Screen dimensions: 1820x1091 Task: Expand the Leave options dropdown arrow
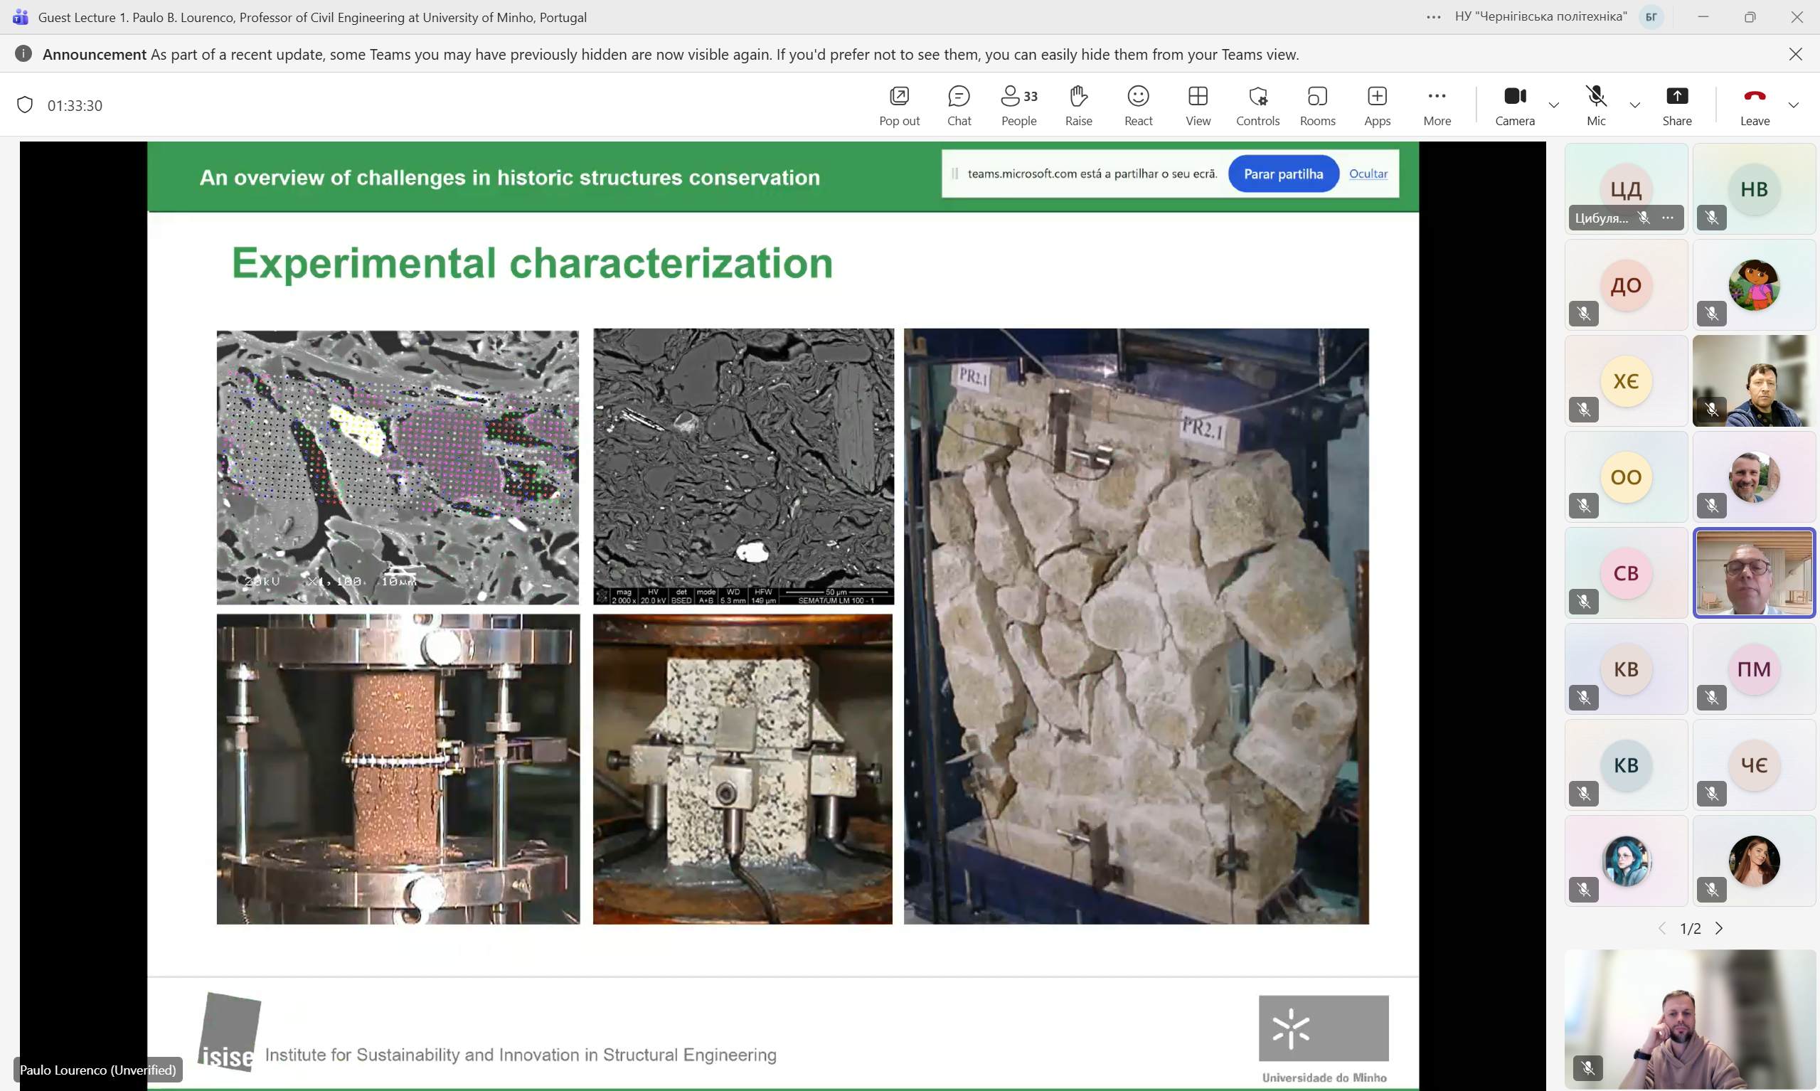(1794, 105)
